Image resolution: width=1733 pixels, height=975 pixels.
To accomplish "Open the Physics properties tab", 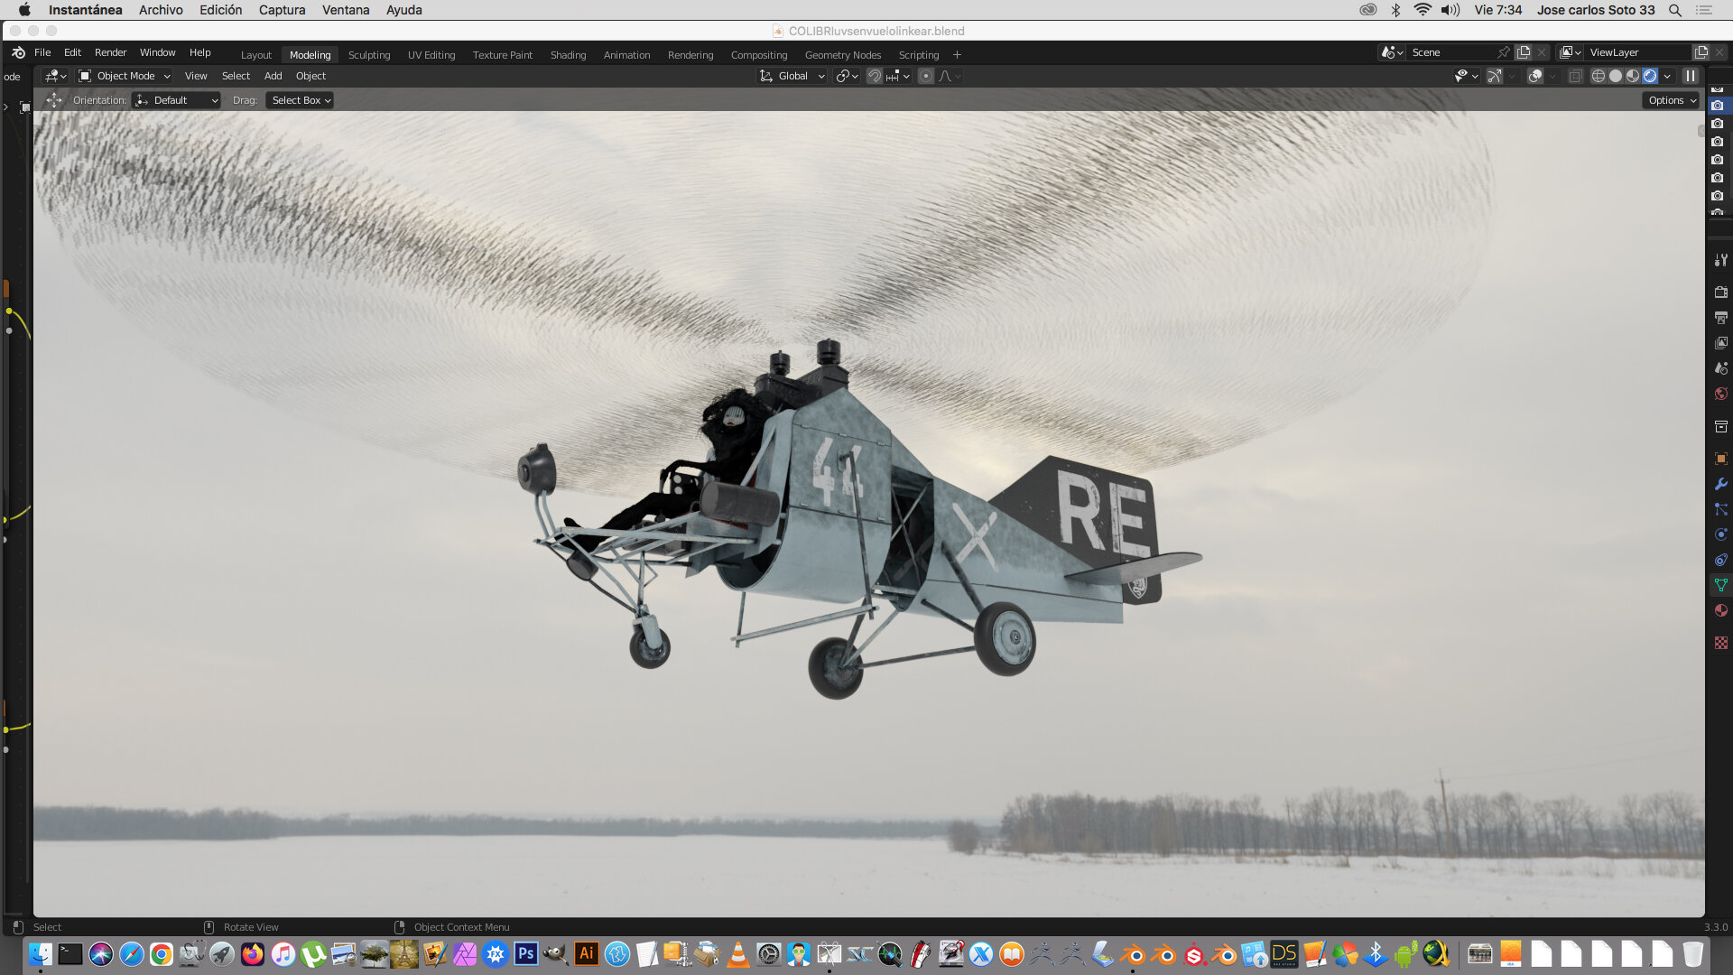I will [x=1720, y=534].
